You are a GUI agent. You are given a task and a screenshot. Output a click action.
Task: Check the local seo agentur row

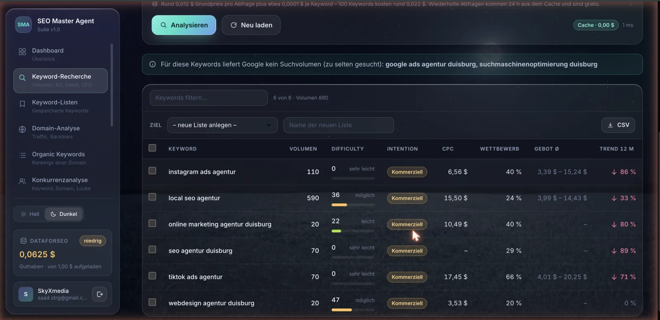152,197
